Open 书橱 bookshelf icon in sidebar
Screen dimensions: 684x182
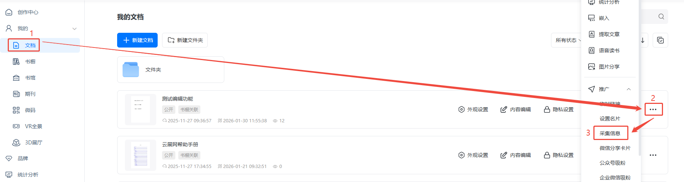[16, 62]
